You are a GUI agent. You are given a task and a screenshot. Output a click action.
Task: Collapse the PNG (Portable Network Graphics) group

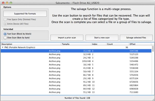coord(3,47)
